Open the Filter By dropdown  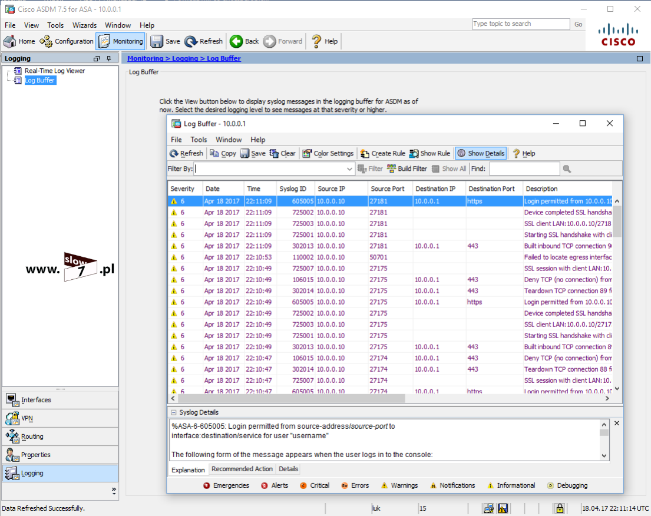(349, 169)
